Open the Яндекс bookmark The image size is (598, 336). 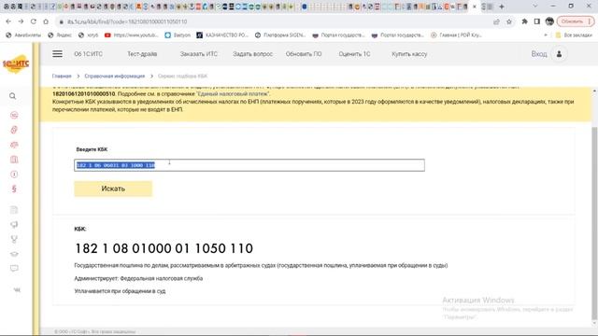(x=60, y=35)
